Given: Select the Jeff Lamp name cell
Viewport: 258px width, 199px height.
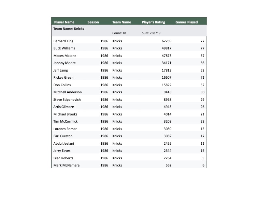Looking at the screenshot, I should tap(61, 70).
